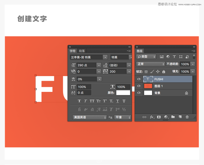Hide the 图层 1 layer
The image size is (204, 165).
click(139, 86)
